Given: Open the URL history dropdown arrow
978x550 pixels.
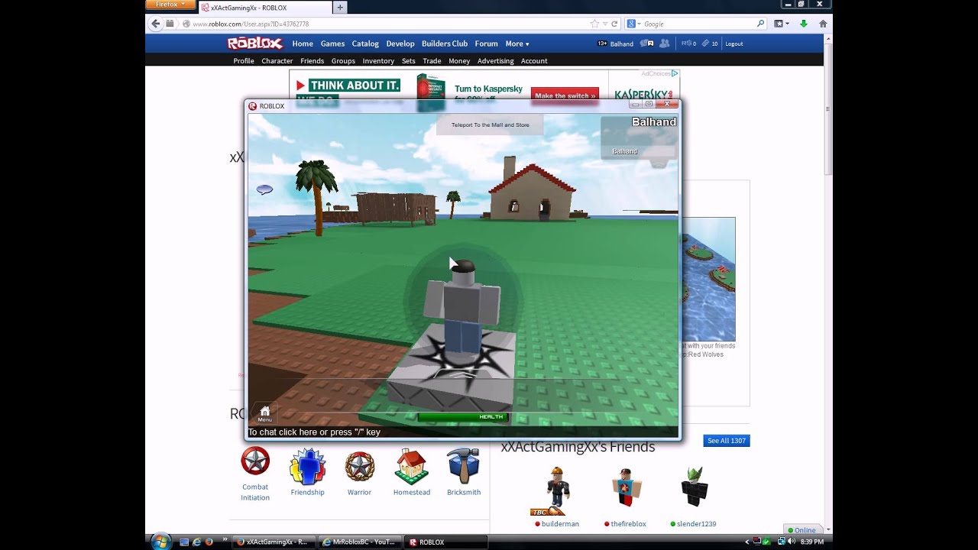Looking at the screenshot, I should click(x=605, y=24).
